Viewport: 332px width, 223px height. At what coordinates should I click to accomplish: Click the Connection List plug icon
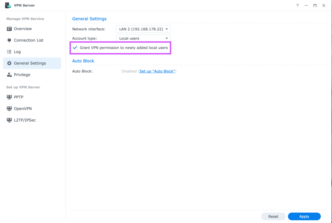coord(9,40)
